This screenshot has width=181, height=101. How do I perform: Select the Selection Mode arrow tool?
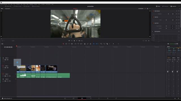tap(63, 44)
